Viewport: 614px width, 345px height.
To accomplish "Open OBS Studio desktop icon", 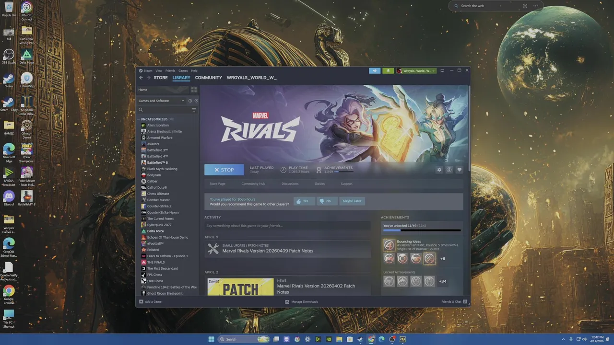I will coord(9,54).
